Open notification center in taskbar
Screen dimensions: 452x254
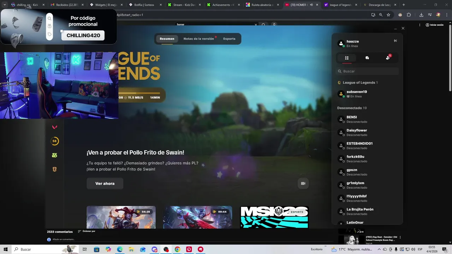tap(445, 249)
